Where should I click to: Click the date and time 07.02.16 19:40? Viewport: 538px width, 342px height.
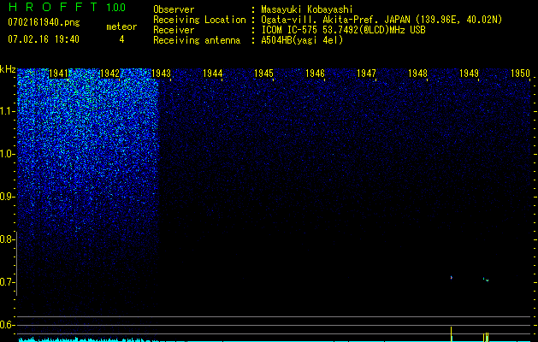tap(44, 39)
